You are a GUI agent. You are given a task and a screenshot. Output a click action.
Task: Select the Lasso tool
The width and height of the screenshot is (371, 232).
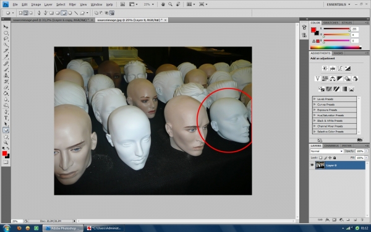6,38
